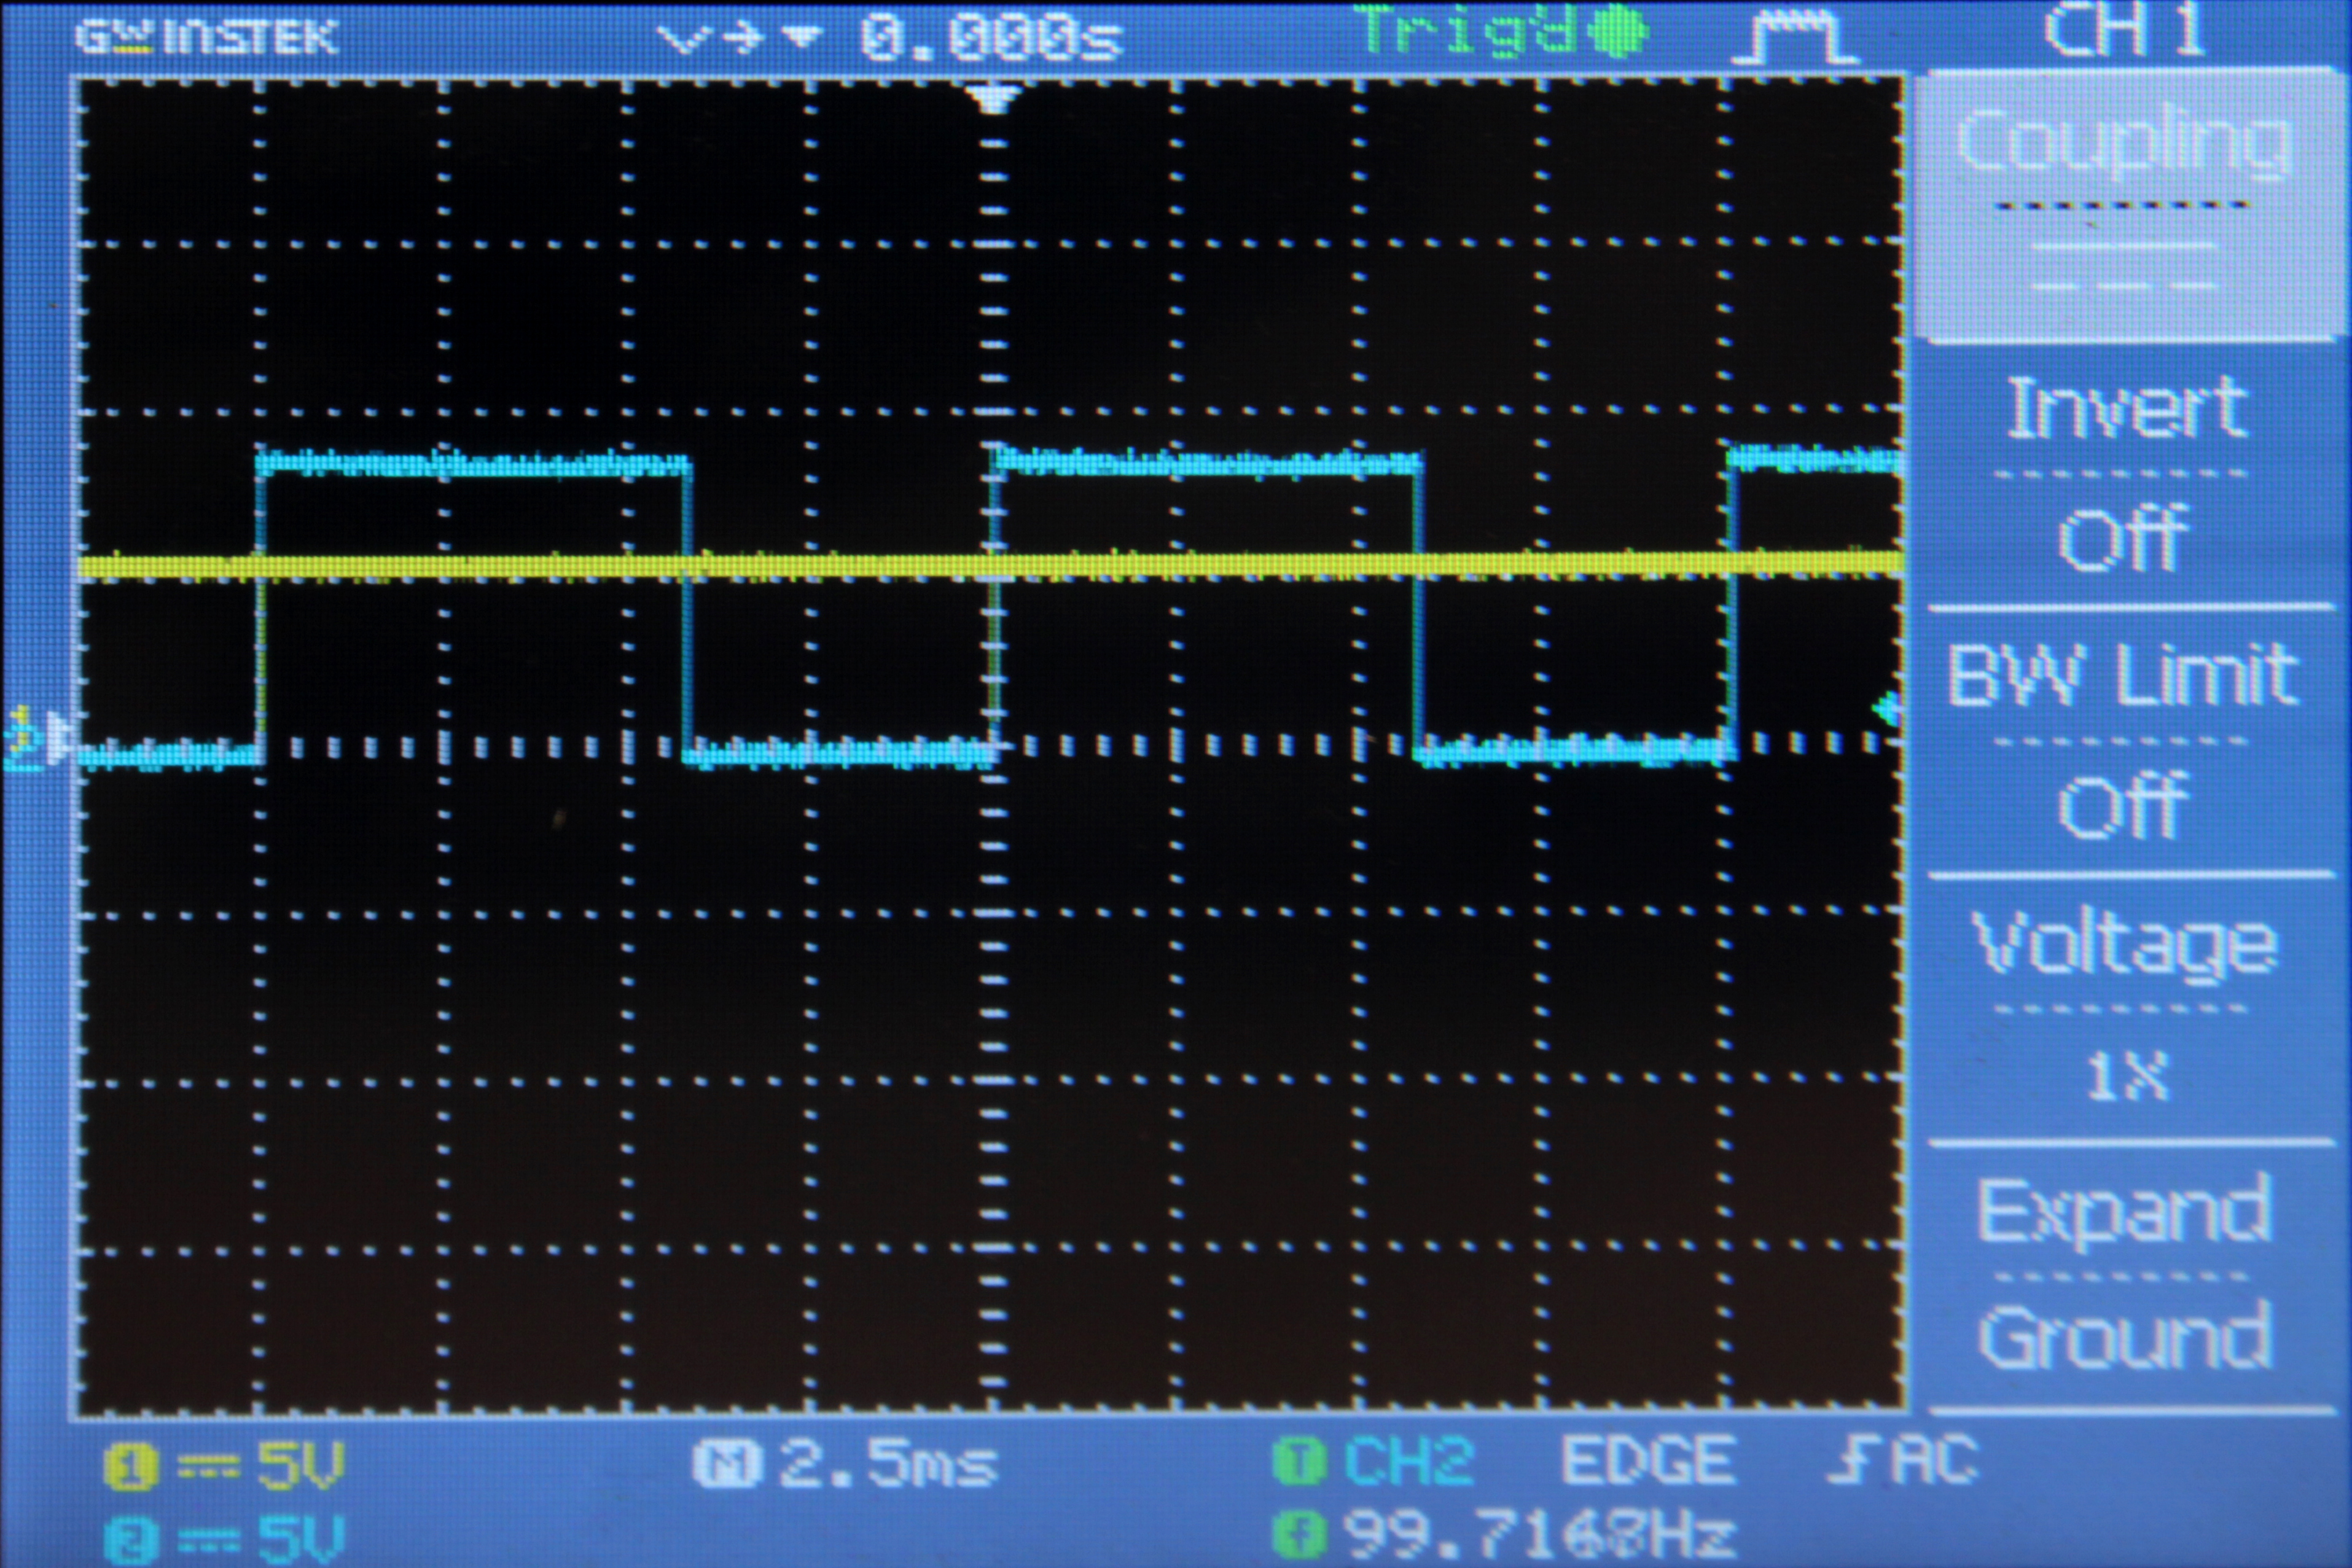Click the trigger level arrow at right edge
Viewport: 2352px width, 1568px height.
coord(1887,710)
